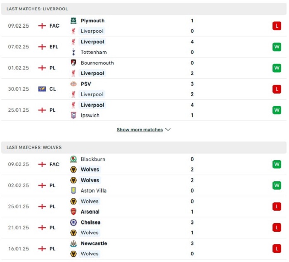Click the Blackburn Rovers crest

point(73,159)
